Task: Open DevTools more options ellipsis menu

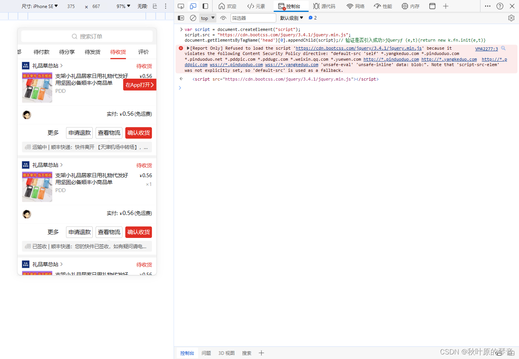Action: 488,6
